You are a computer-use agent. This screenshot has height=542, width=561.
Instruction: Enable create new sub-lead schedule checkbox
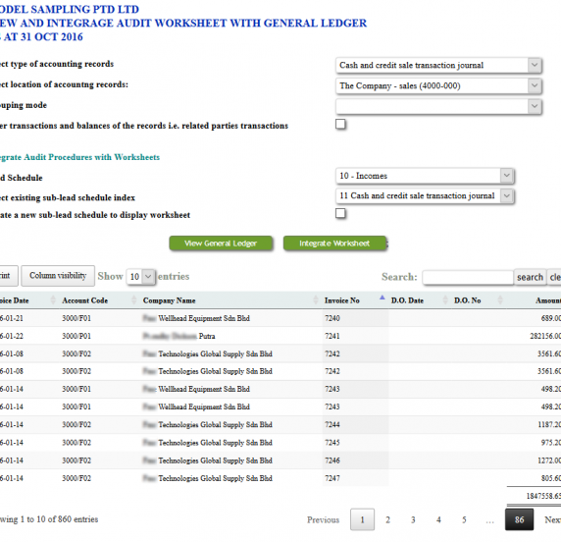(340, 213)
